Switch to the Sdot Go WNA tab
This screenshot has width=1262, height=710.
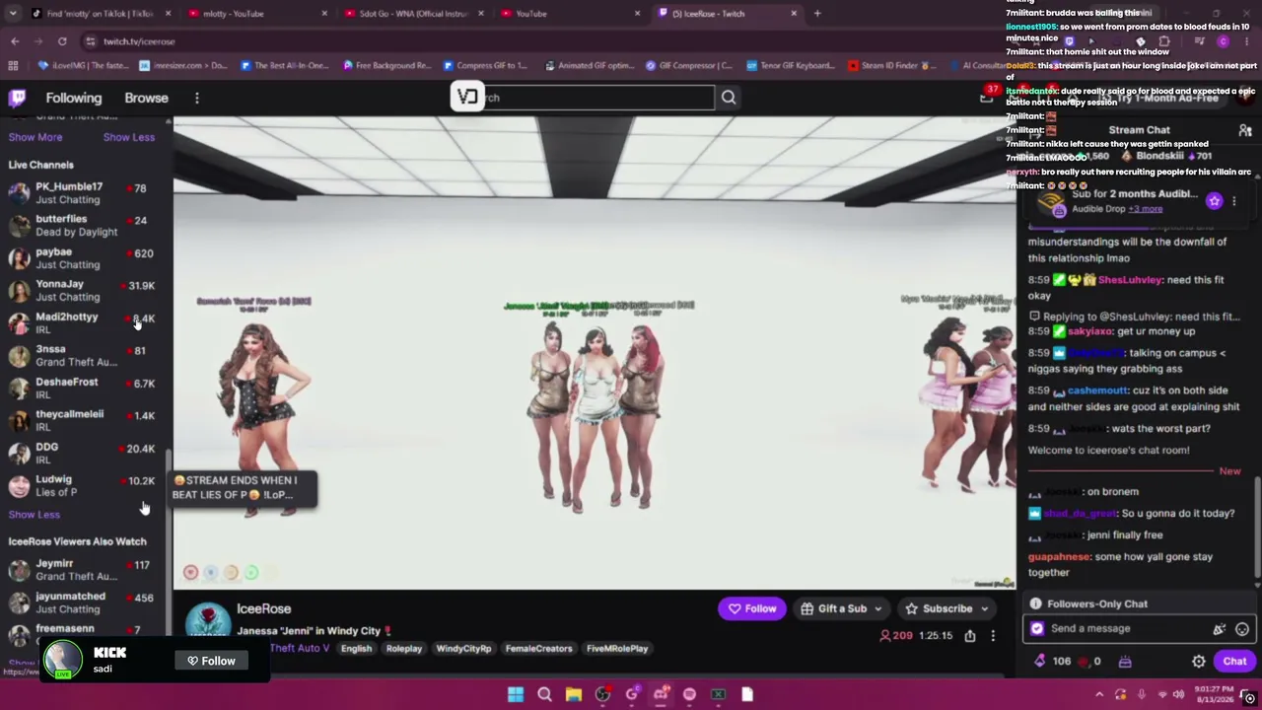point(412,14)
